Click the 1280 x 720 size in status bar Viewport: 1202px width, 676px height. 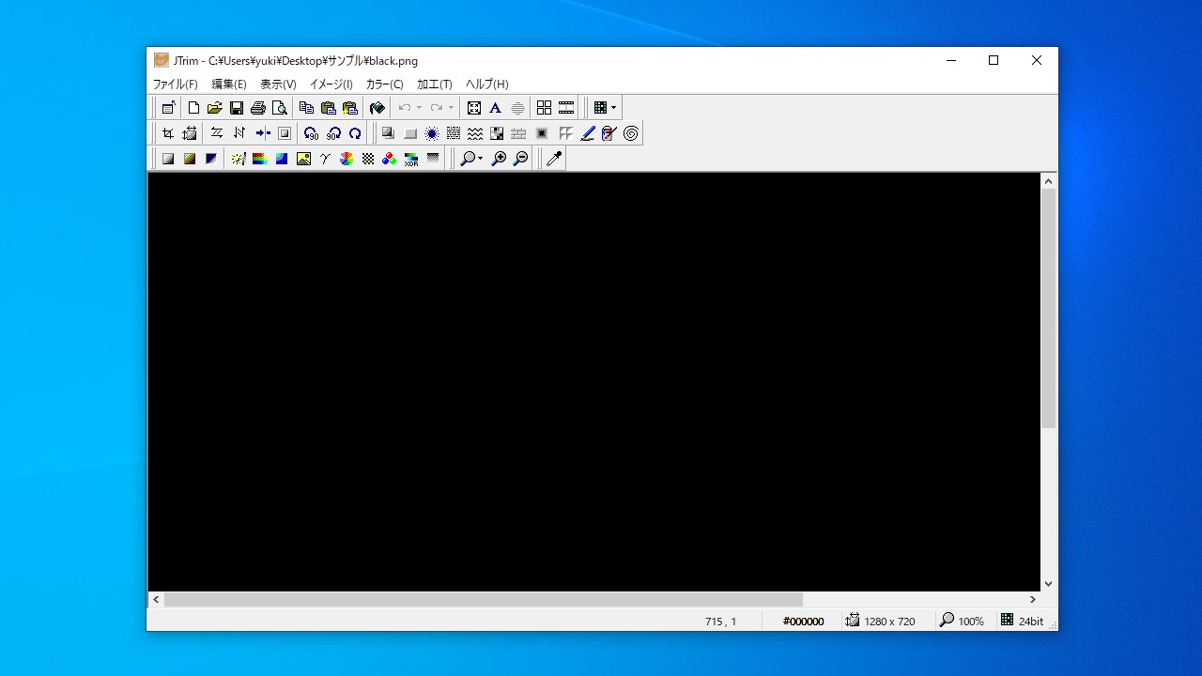pyautogui.click(x=889, y=622)
